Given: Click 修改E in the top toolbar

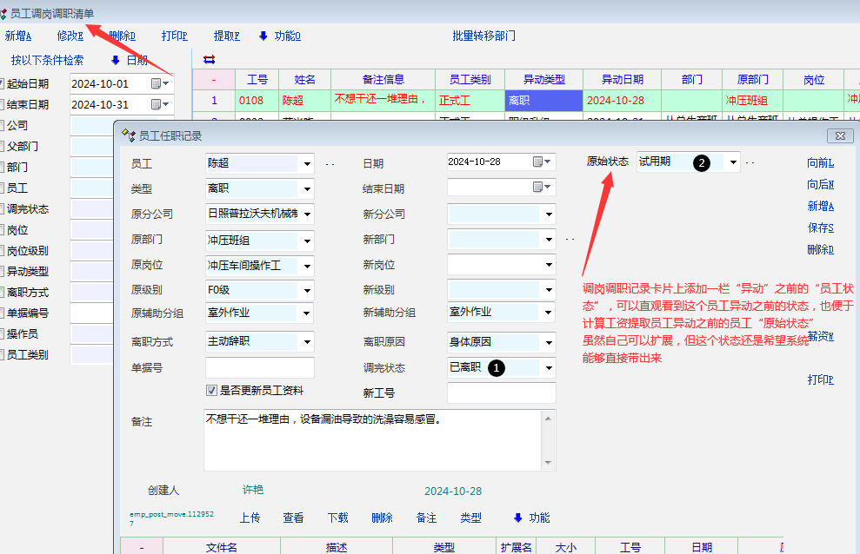Looking at the screenshot, I should click(70, 36).
